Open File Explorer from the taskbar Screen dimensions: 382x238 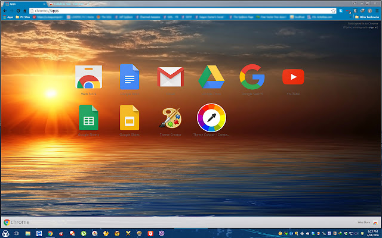(28, 233)
